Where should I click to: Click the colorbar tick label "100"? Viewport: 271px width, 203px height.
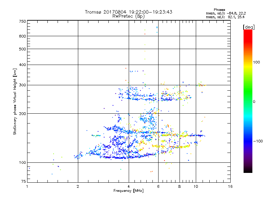(x=256, y=62)
